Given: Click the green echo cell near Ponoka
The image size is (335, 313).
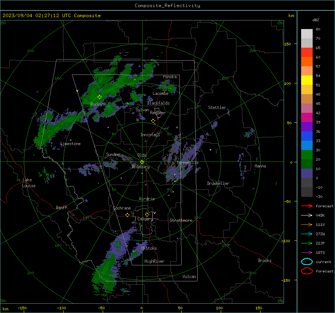Looking at the screenshot, I should tap(167, 87).
